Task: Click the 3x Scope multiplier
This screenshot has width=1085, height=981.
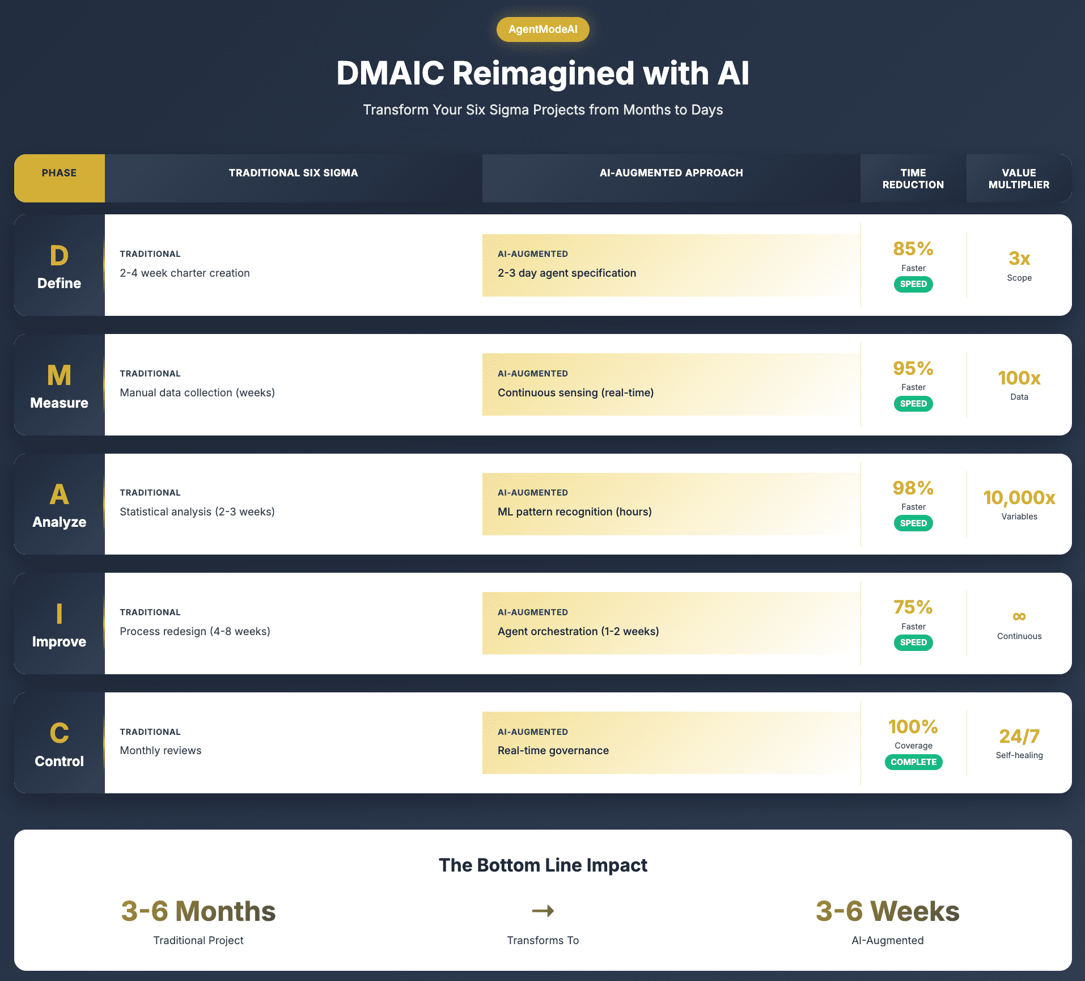Action: (1019, 258)
